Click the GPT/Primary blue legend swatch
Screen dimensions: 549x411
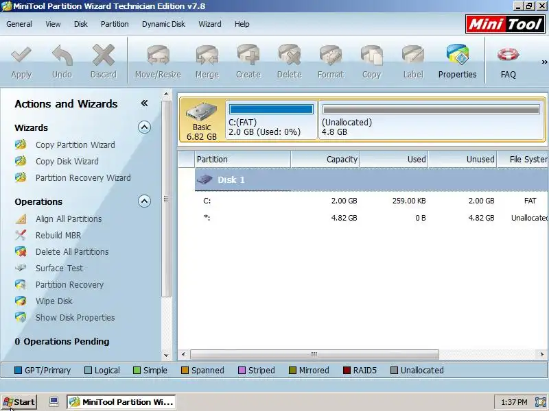tap(19, 370)
